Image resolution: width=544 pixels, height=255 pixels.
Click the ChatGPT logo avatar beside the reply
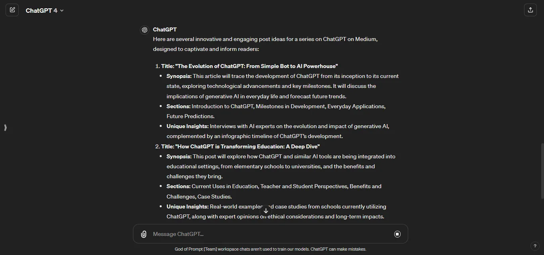point(144,29)
